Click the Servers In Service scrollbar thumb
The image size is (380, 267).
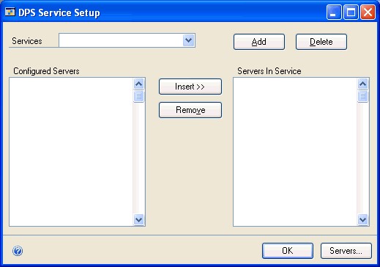pos(363,96)
